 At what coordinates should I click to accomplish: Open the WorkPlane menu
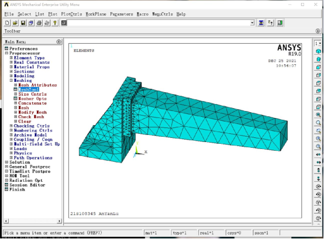point(96,14)
